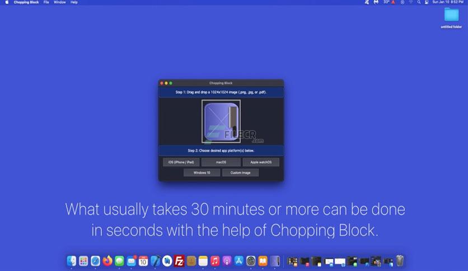Choose the macOS platform button
The image size is (468, 271).
[221, 162]
